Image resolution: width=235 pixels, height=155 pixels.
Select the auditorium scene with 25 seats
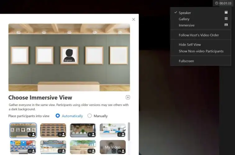(53, 130)
